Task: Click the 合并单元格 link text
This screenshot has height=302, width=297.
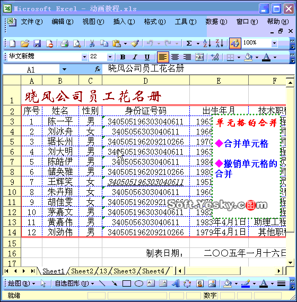Action: 246,144
